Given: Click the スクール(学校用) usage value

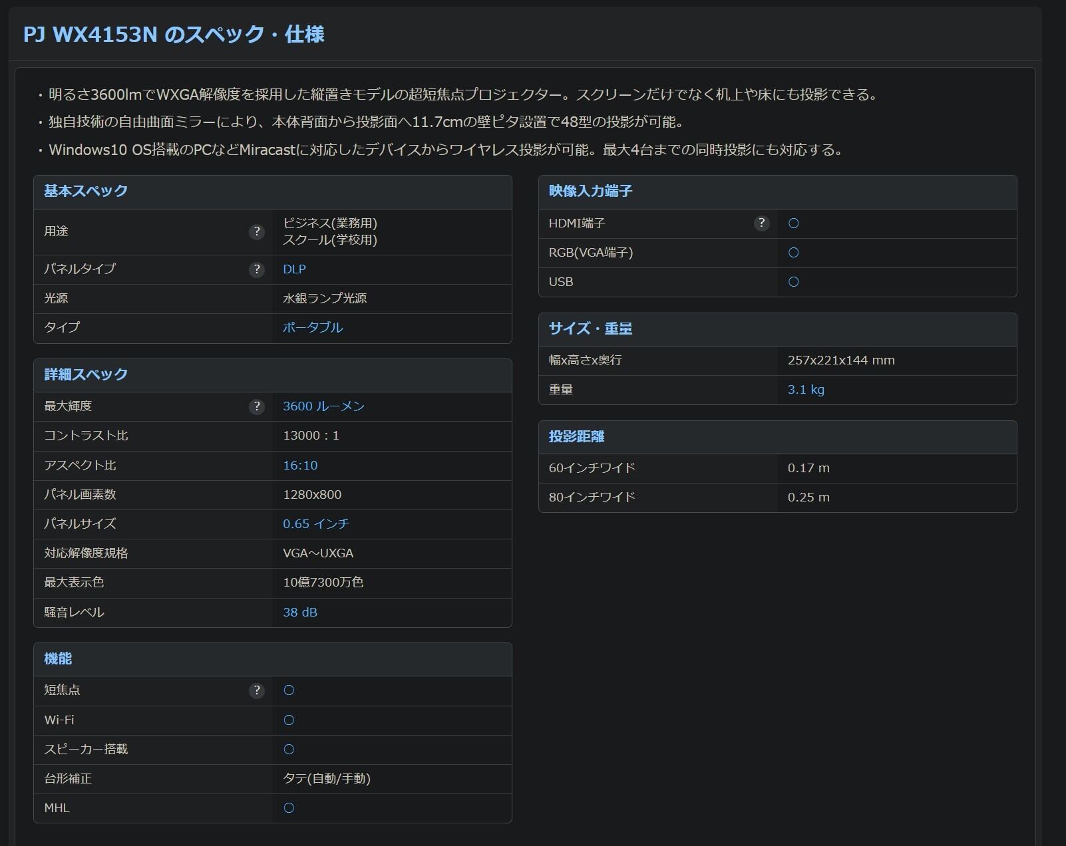Looking at the screenshot, I should pos(330,240).
